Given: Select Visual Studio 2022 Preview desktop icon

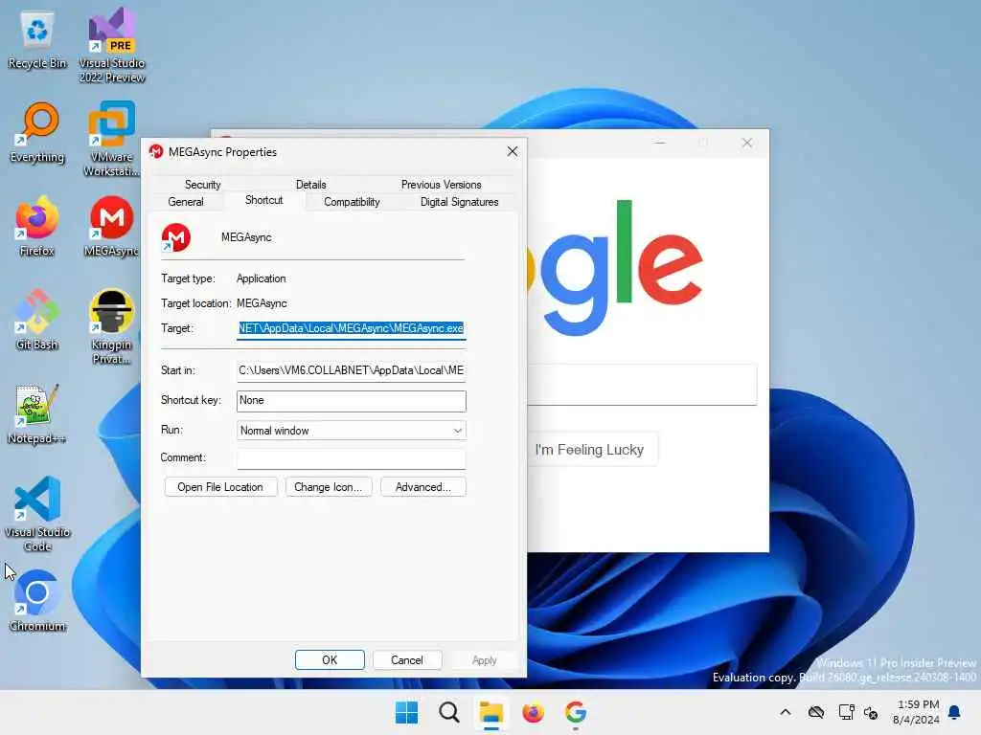Looking at the screenshot, I should [112, 44].
